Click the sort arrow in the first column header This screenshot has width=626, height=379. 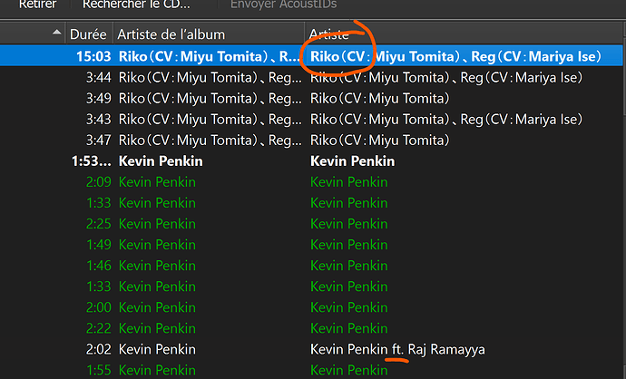[58, 35]
